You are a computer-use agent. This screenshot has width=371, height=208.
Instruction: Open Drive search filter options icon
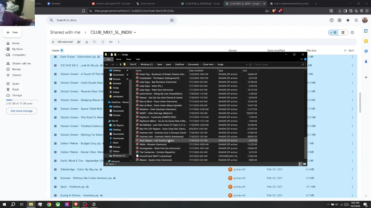[172, 20]
